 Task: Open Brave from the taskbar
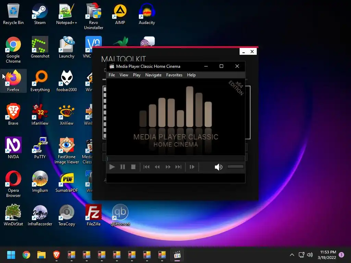coord(57,255)
